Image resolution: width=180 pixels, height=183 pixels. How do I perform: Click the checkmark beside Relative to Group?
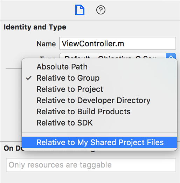(29, 78)
